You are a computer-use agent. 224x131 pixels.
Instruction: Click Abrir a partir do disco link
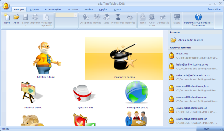(191, 40)
